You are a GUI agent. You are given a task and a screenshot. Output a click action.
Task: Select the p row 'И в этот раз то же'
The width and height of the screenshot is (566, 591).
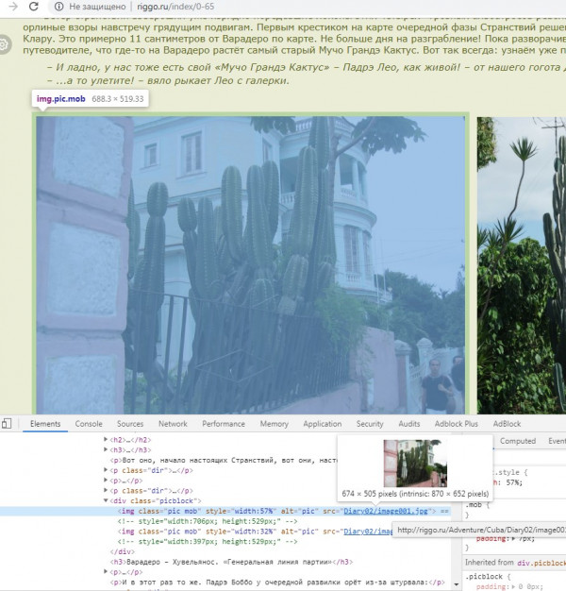coord(277,582)
